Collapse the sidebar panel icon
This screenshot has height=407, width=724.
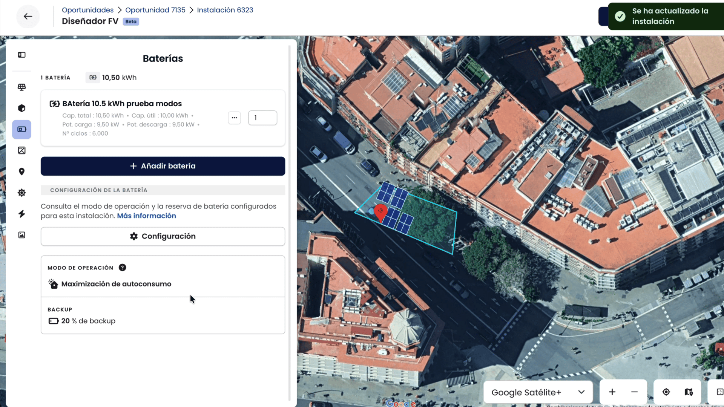pyautogui.click(x=21, y=55)
